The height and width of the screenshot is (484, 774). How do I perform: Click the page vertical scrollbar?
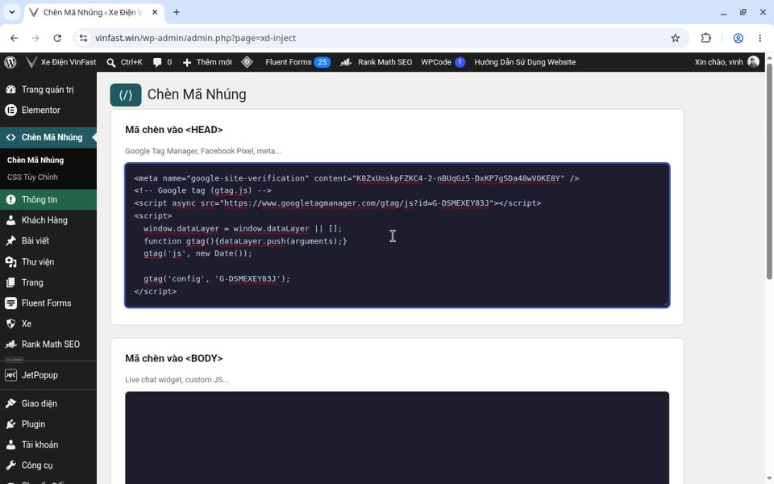click(769, 171)
